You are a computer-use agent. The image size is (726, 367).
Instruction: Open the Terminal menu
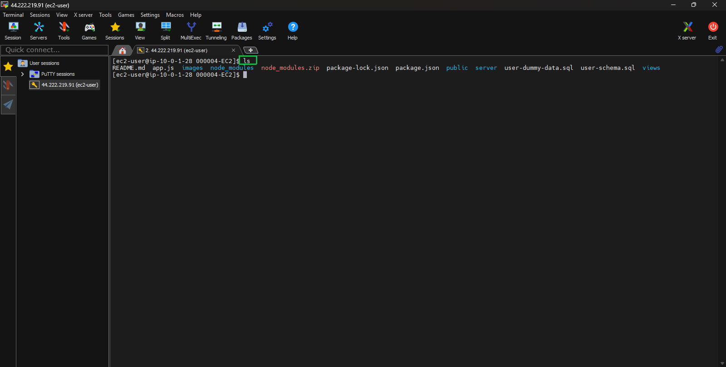(x=13, y=15)
